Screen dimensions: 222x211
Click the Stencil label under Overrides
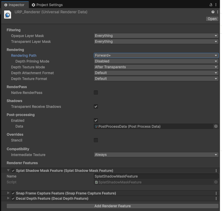[x=17, y=140]
